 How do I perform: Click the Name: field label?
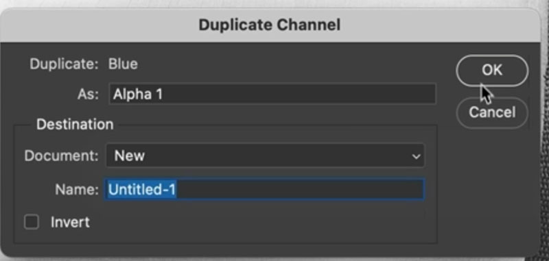[77, 189]
